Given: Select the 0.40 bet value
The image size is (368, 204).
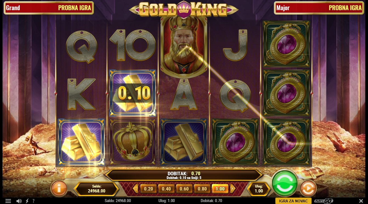Looking at the screenshot, I should [166, 189].
